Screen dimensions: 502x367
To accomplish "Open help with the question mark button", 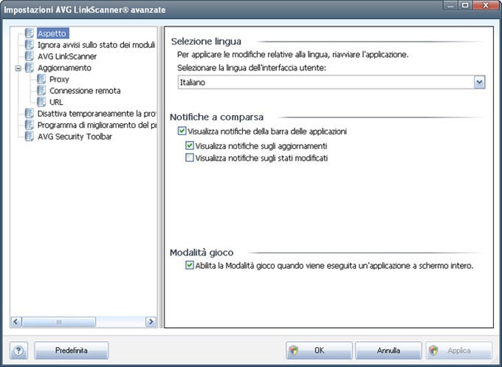I will pyautogui.click(x=18, y=351).
